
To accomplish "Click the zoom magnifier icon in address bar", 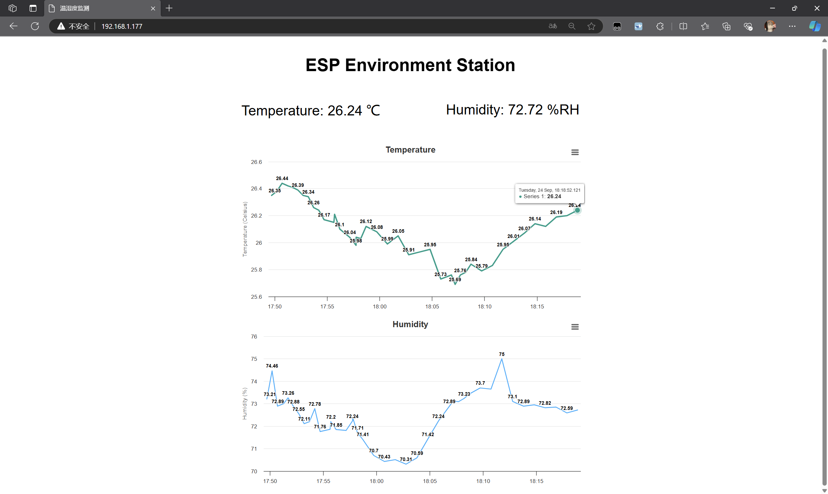I will click(x=572, y=26).
